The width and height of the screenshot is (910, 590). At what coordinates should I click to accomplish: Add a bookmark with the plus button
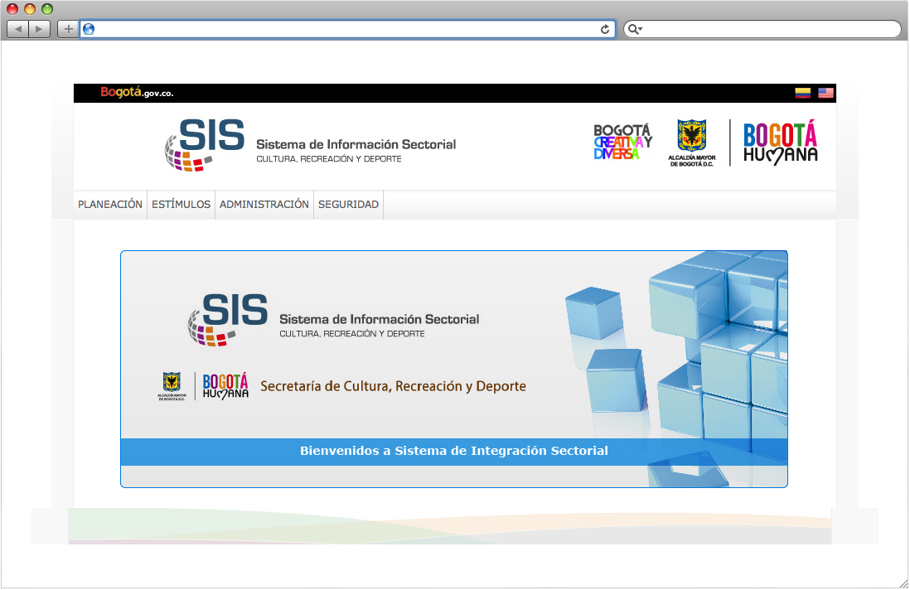[68, 29]
